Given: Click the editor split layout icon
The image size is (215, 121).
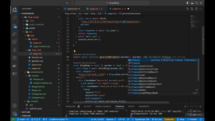Looking at the screenshot, I should click(x=196, y=9).
